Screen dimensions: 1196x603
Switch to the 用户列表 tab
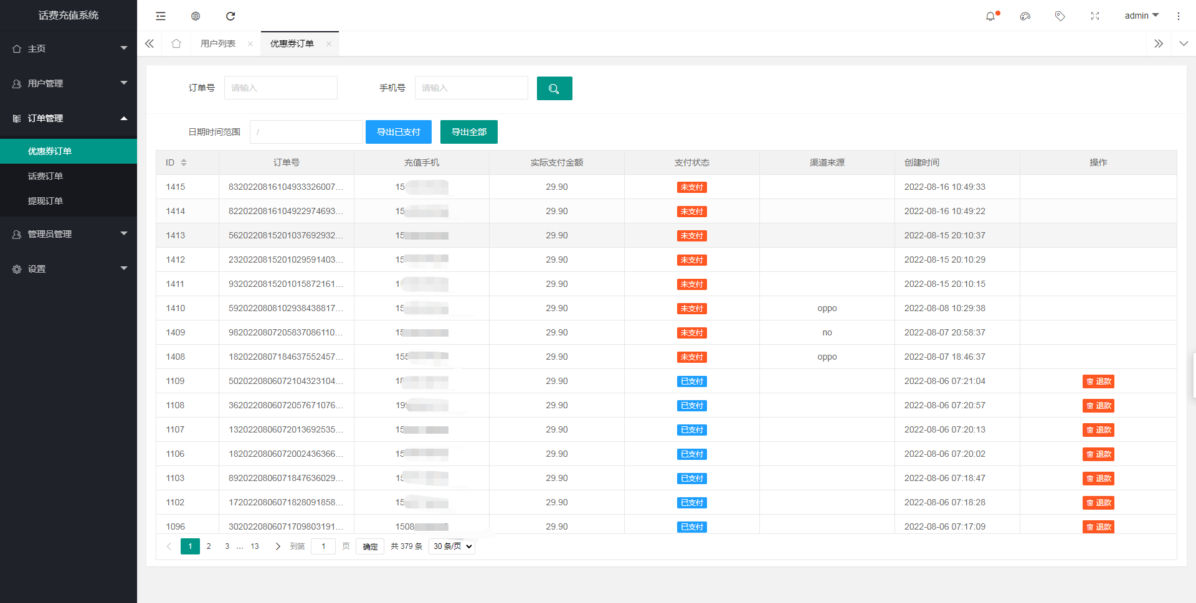[218, 44]
